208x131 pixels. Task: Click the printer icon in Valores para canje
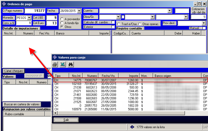click(x=55, y=64)
